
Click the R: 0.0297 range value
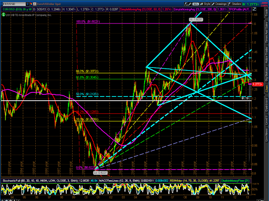(x=112, y=9)
